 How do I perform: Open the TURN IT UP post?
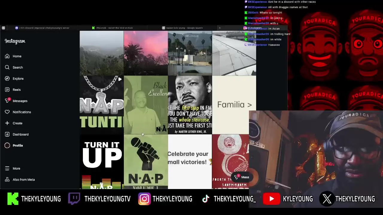[101, 162]
